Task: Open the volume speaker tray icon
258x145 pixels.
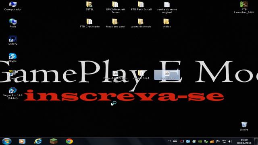Action: (x=230, y=141)
